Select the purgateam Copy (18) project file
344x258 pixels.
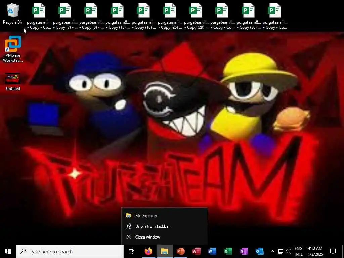tap(144, 16)
